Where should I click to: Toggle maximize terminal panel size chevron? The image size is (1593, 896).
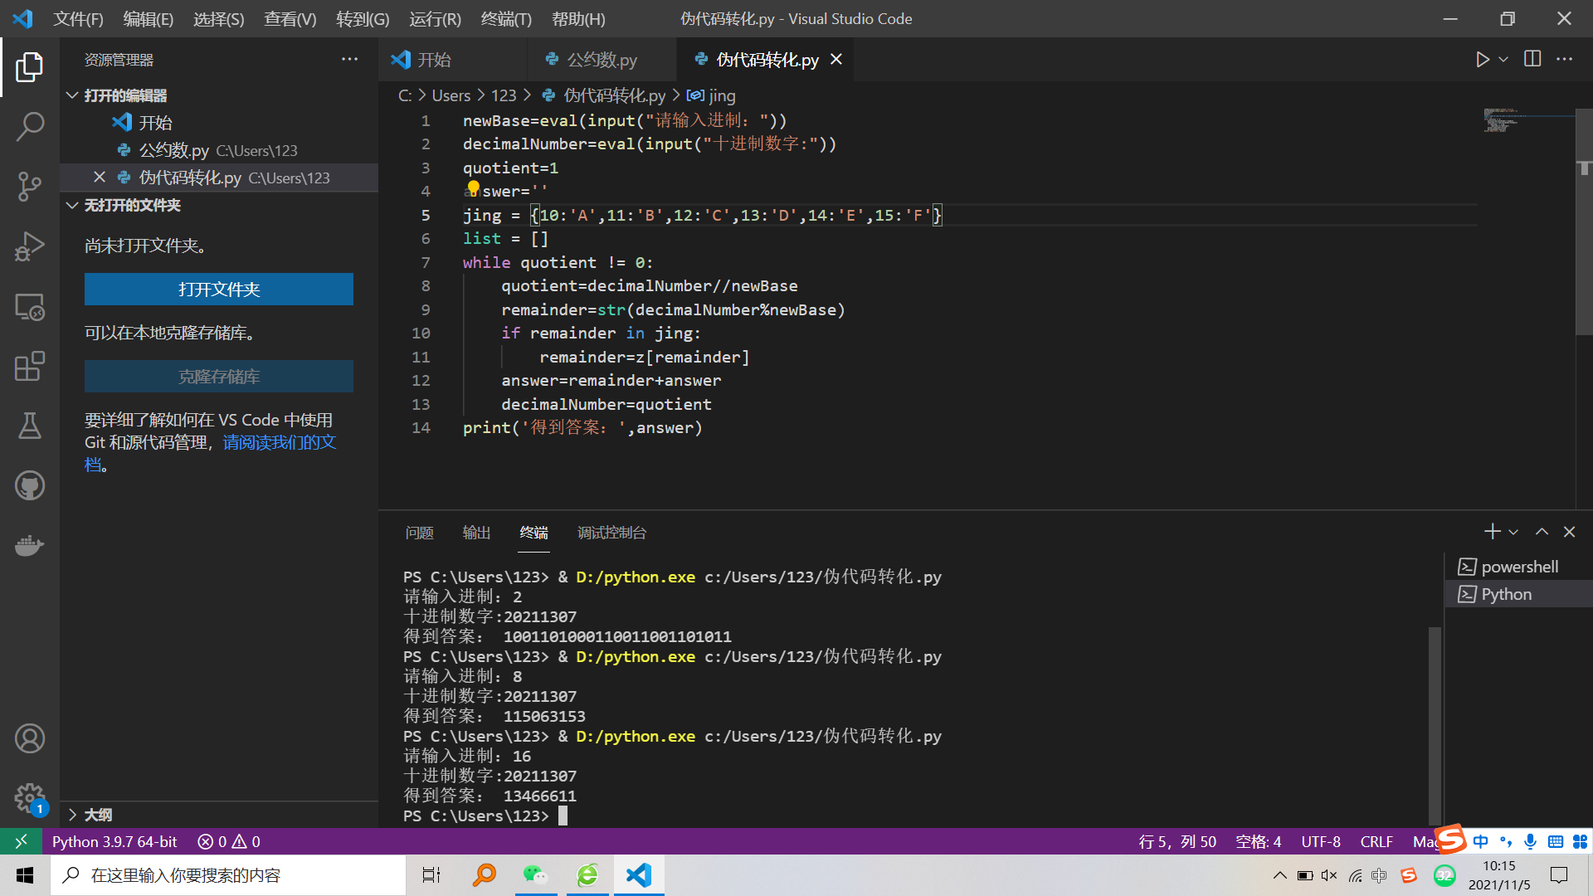pos(1542,532)
